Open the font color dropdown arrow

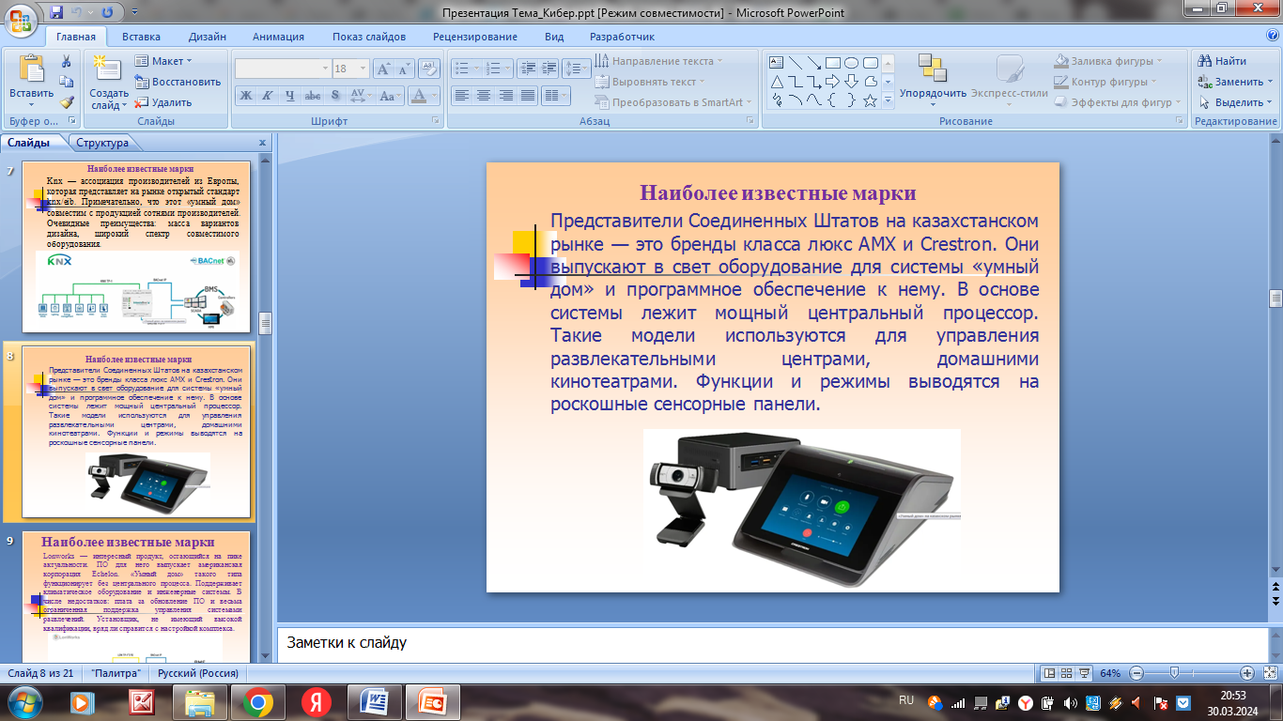pos(435,96)
